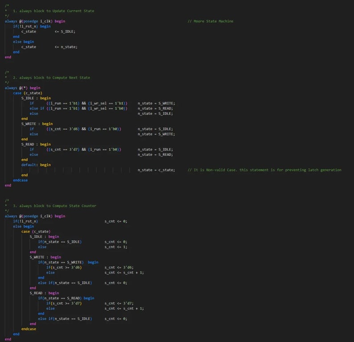Click 'if(n_state == S_IDLE)' in counter block

(x=60, y=242)
